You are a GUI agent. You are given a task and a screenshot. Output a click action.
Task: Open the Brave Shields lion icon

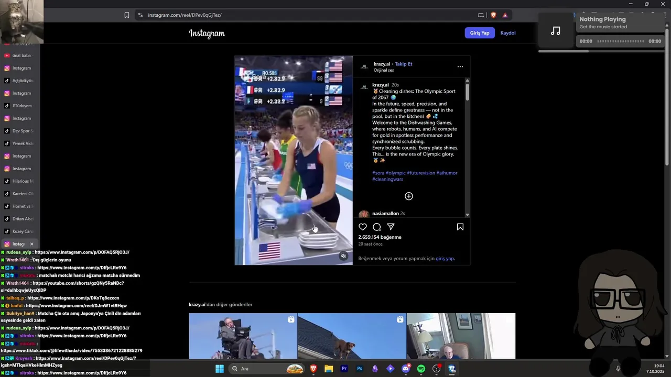pyautogui.click(x=493, y=15)
